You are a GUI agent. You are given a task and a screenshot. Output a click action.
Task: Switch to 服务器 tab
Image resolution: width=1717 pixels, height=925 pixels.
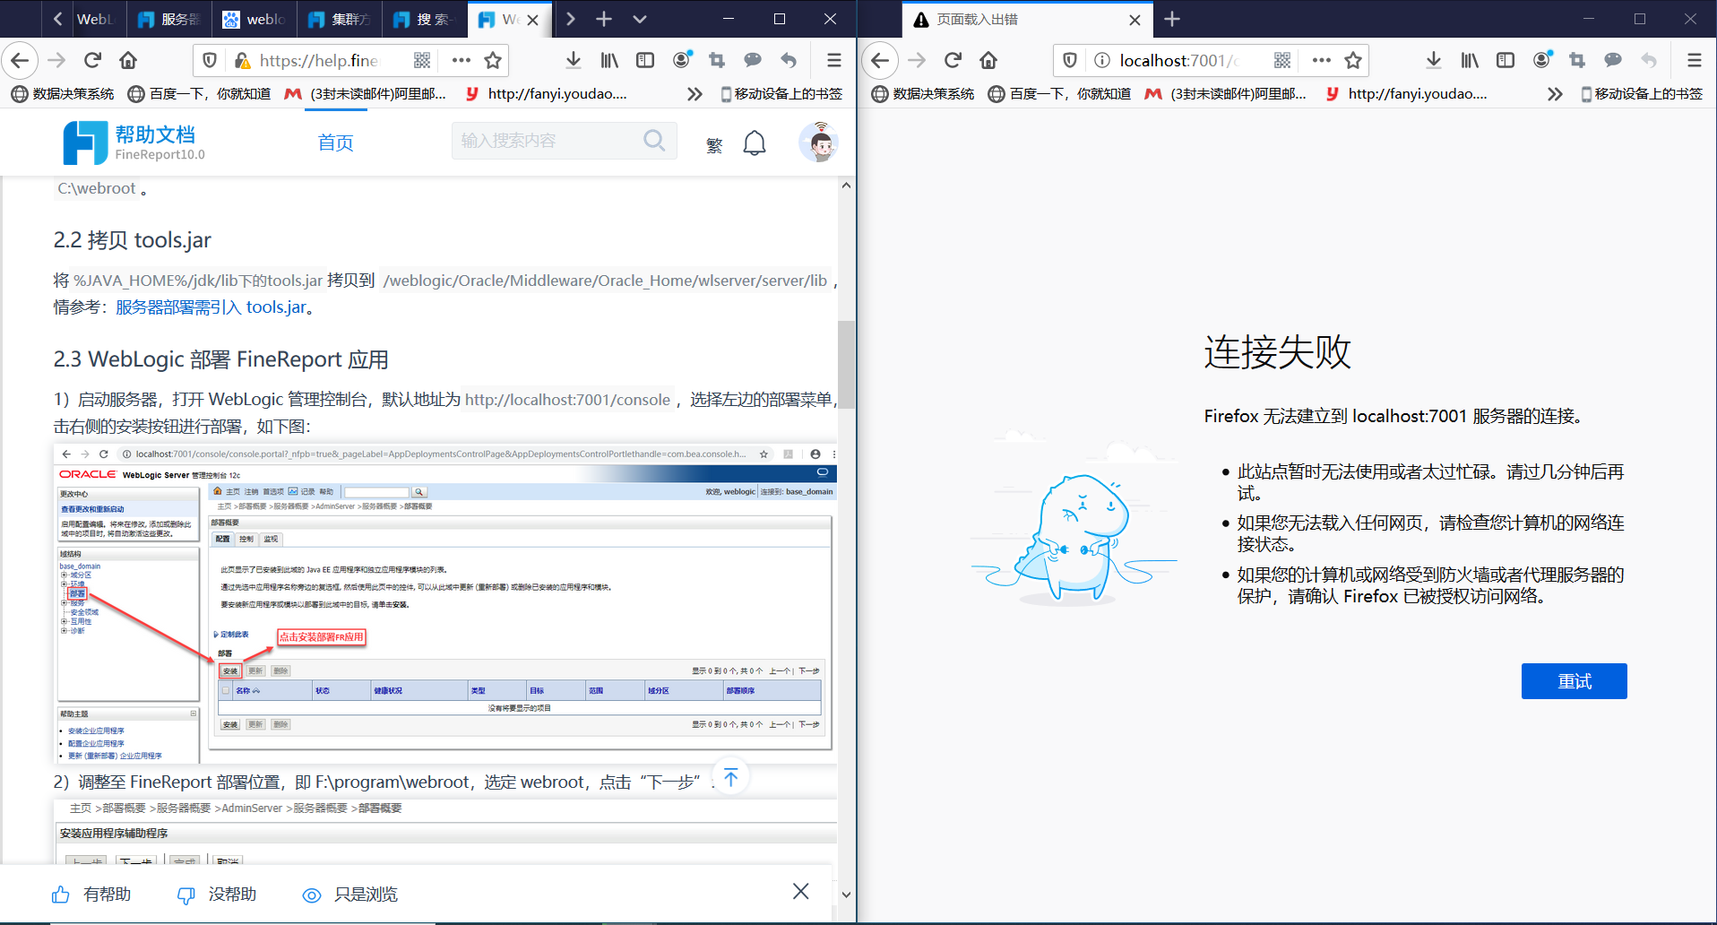tap(168, 19)
